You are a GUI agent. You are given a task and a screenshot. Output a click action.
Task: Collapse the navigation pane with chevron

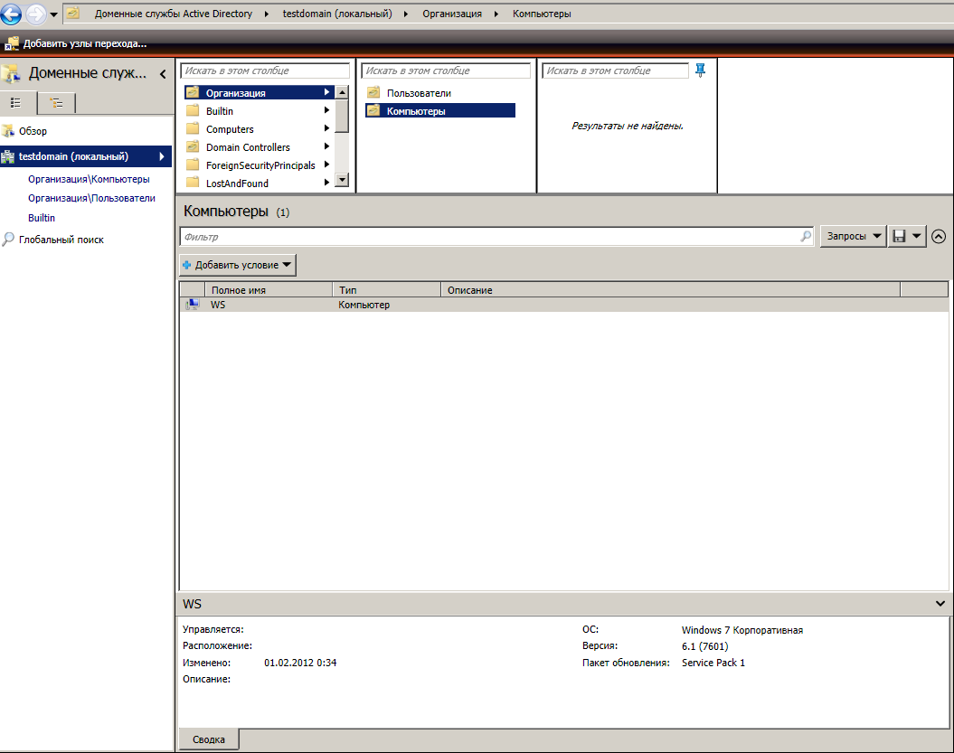(x=163, y=74)
